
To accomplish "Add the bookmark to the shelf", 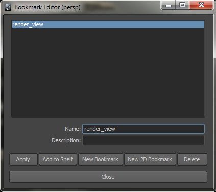I will pos(58,159).
